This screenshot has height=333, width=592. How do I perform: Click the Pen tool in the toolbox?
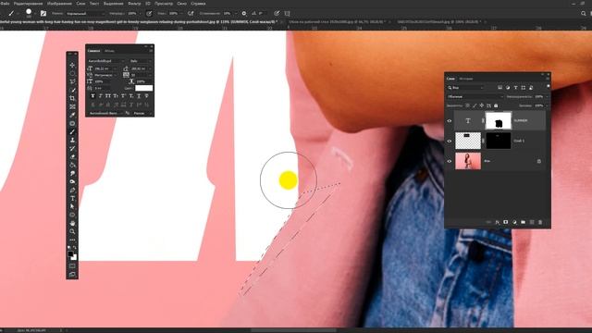point(72,190)
